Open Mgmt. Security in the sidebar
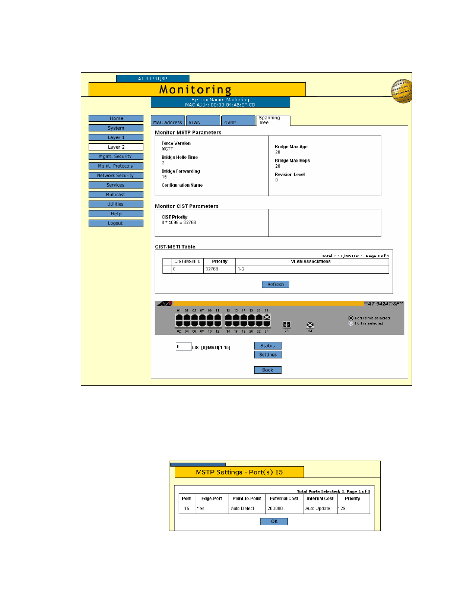 pyautogui.click(x=116, y=157)
